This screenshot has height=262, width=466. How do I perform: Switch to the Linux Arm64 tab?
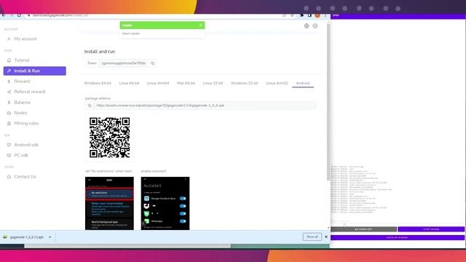click(x=158, y=83)
